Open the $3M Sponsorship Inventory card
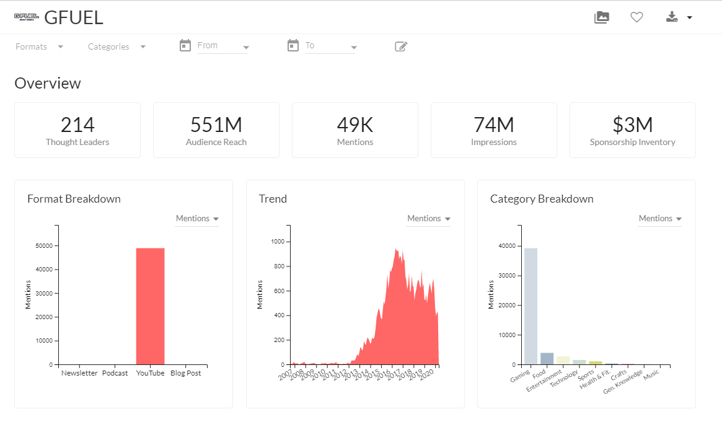 point(633,130)
